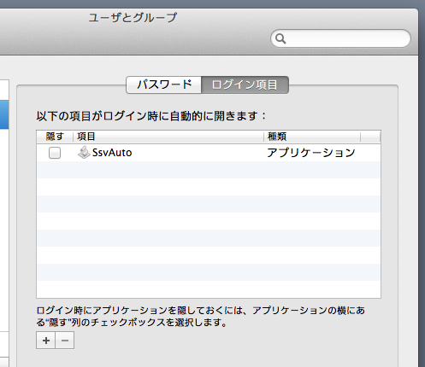Click the アプリケーション type cell
This screenshot has width=425, height=367.
click(311, 153)
